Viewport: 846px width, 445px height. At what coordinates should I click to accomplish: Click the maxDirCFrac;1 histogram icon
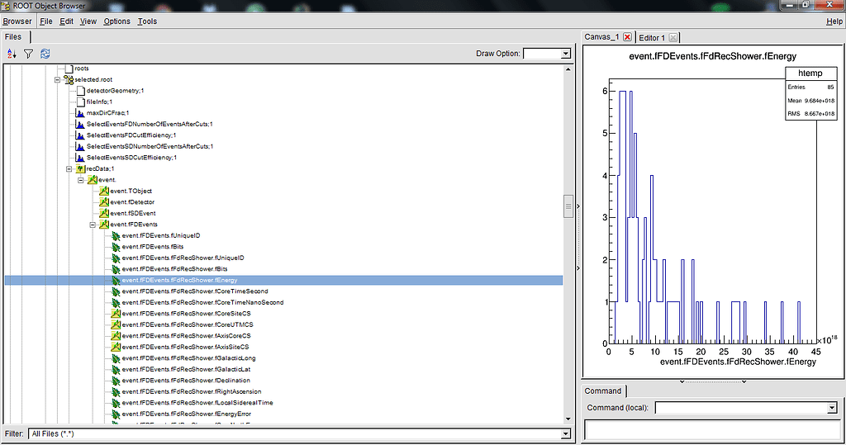(80, 113)
